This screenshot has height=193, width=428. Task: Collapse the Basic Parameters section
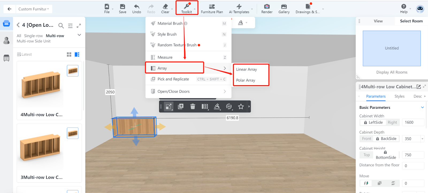422,107
